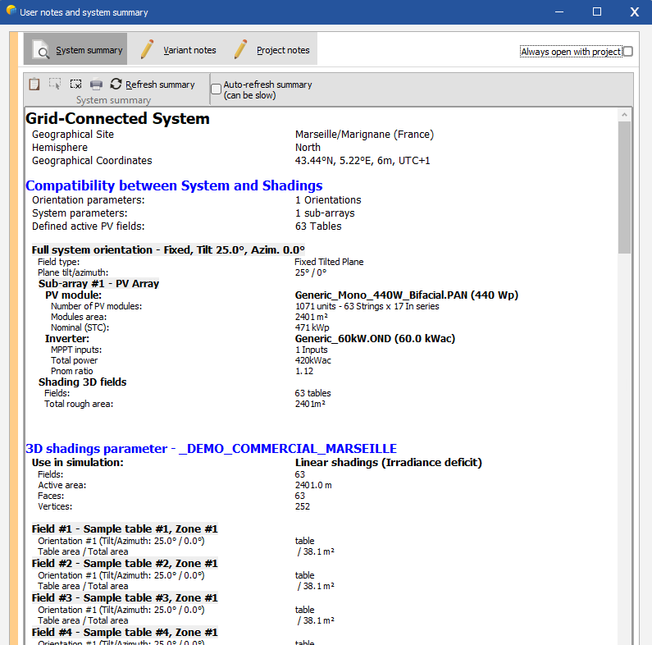Print the system summary using printer icon
652x645 pixels.
[x=96, y=84]
